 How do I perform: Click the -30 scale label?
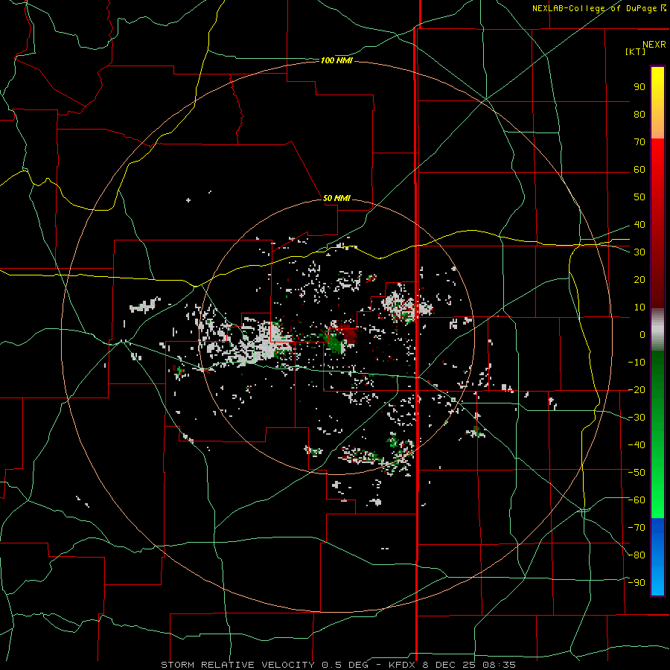636,418
